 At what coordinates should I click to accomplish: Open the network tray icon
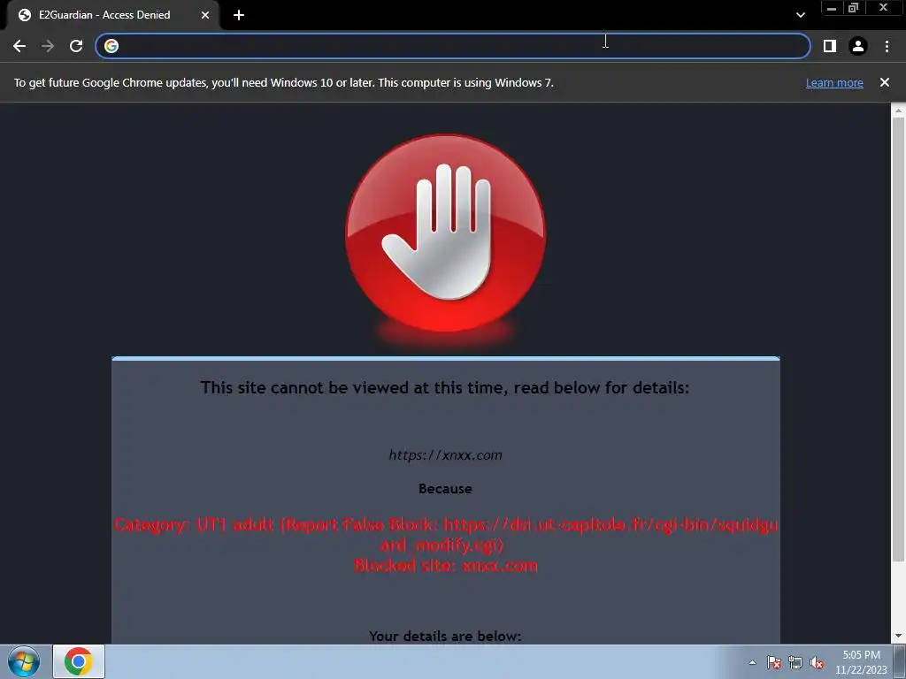(795, 663)
